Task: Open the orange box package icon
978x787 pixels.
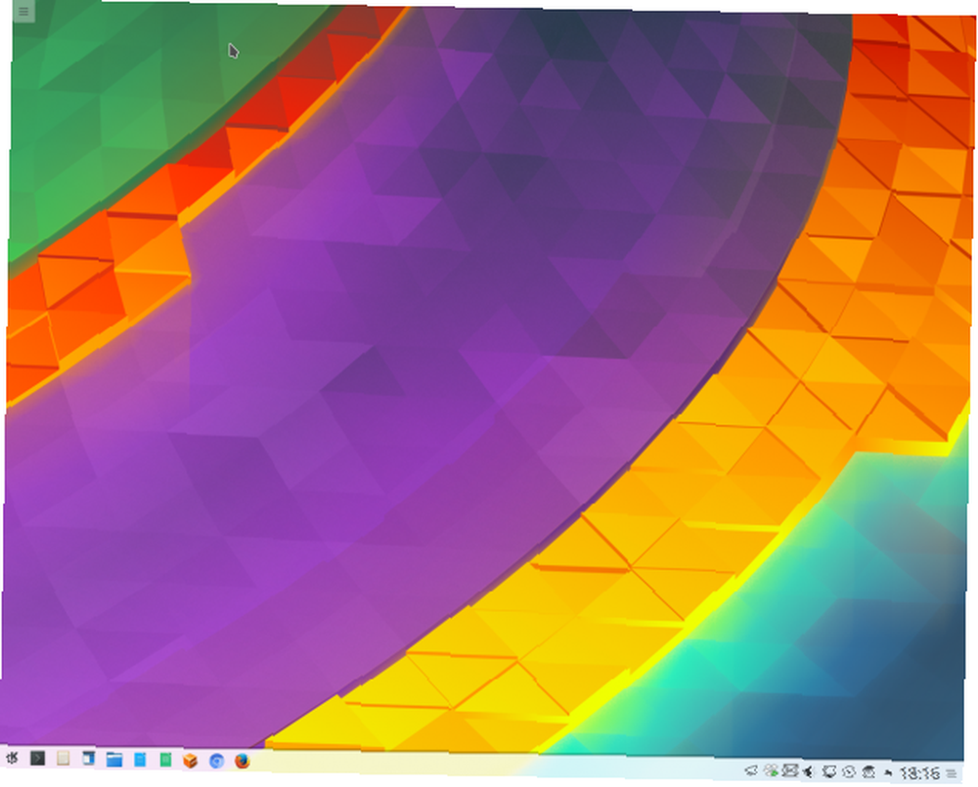Action: click(x=191, y=761)
